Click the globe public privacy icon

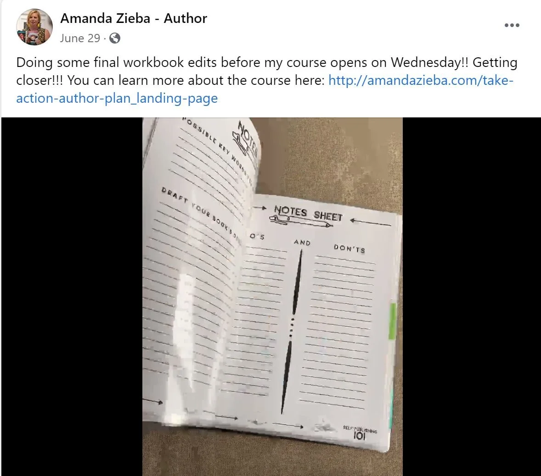pyautogui.click(x=114, y=38)
